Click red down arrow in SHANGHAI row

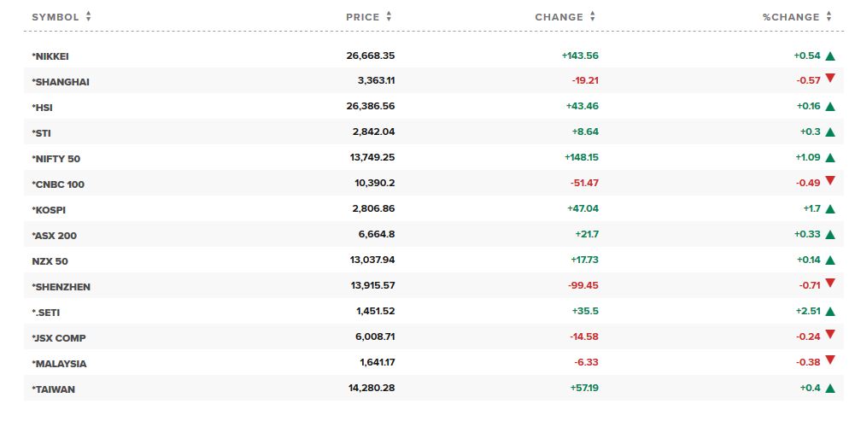coord(830,79)
